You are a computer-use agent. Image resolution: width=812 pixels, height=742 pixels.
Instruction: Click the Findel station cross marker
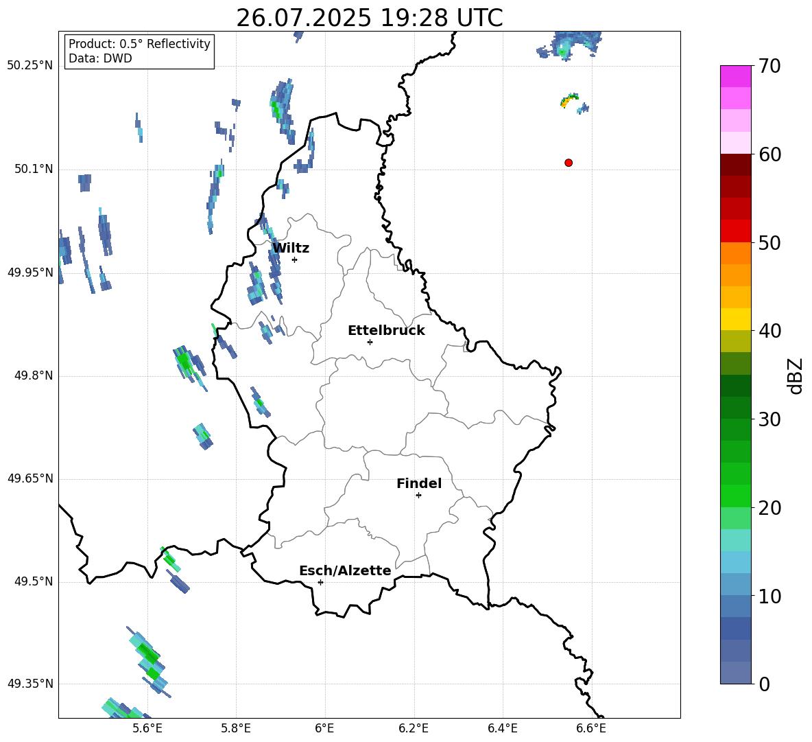pos(418,496)
